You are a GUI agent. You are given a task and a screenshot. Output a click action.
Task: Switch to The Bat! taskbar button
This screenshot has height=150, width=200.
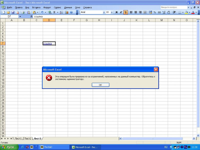[x=54, y=147]
